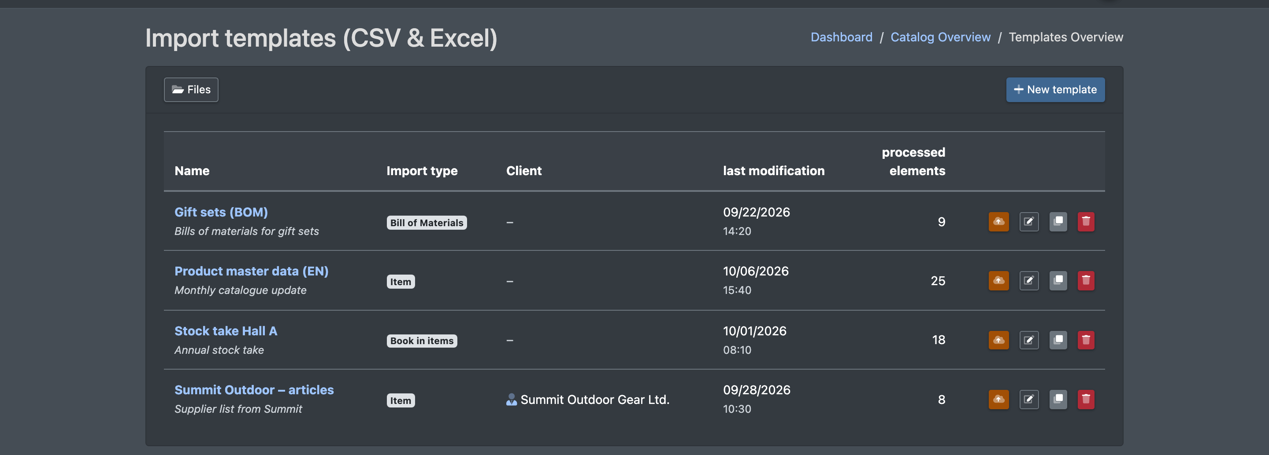Copy Product master data (EN) template

[x=1057, y=281]
